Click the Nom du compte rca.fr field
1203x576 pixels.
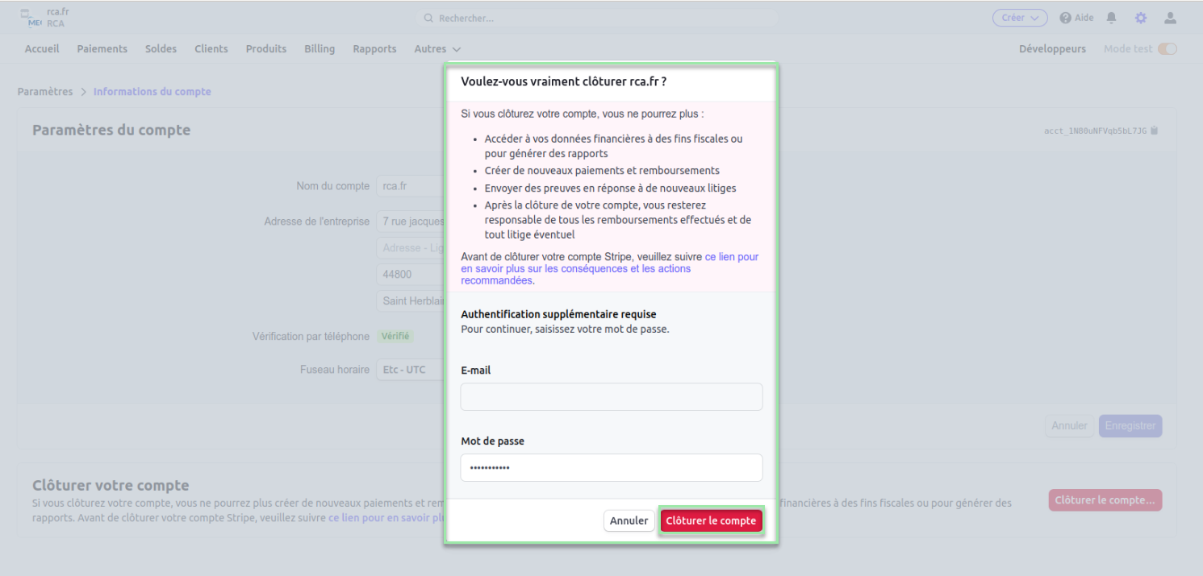(410, 186)
